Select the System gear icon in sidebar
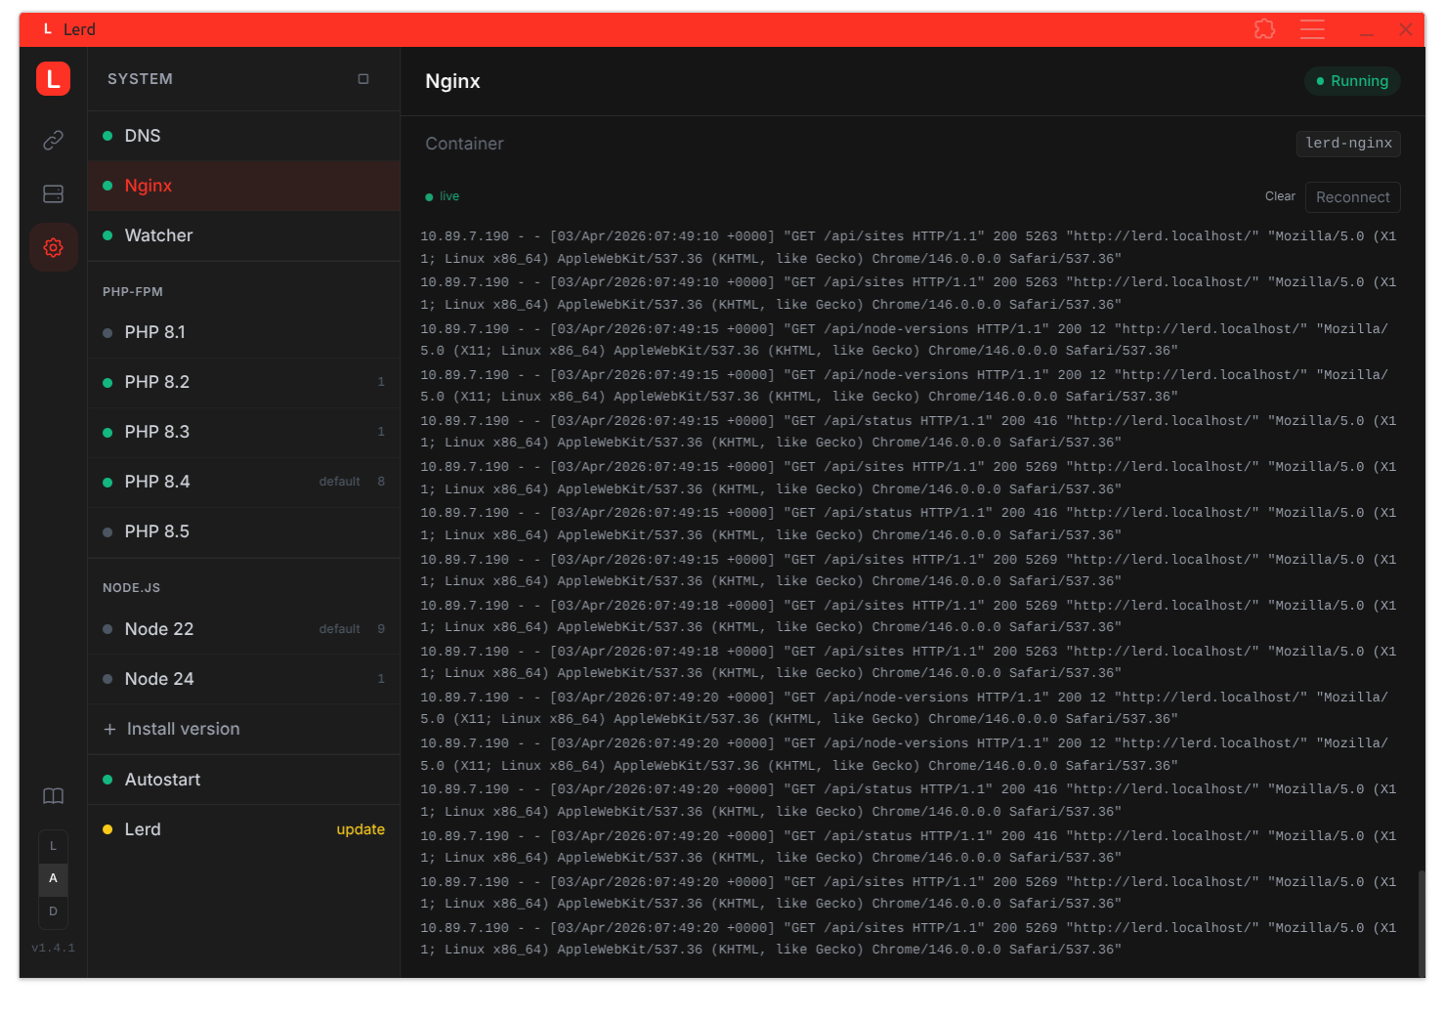Image resolution: width=1444 pixels, height=1016 pixels. [53, 247]
